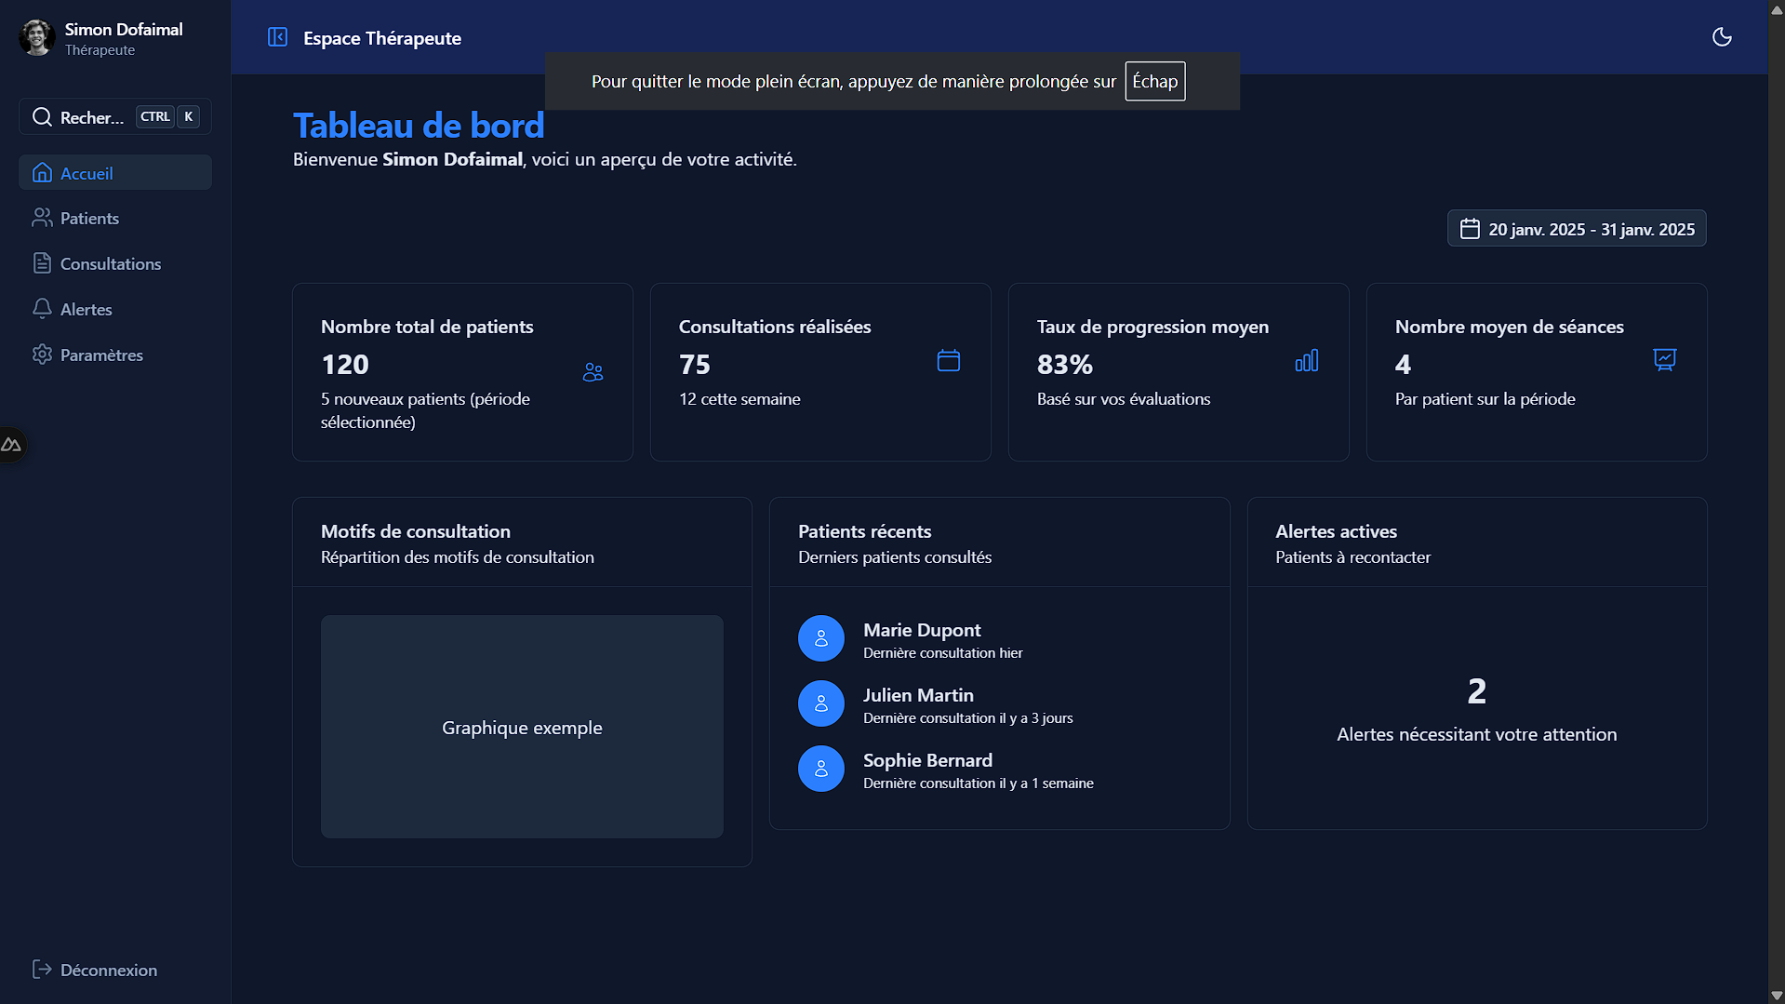Collapse the sidebar with the panel icon
The image size is (1785, 1004).
pyautogui.click(x=277, y=37)
